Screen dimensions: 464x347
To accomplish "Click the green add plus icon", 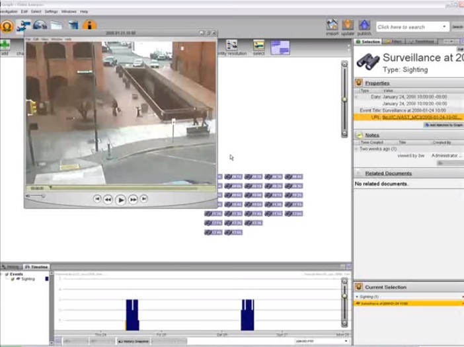I will coord(5,45).
